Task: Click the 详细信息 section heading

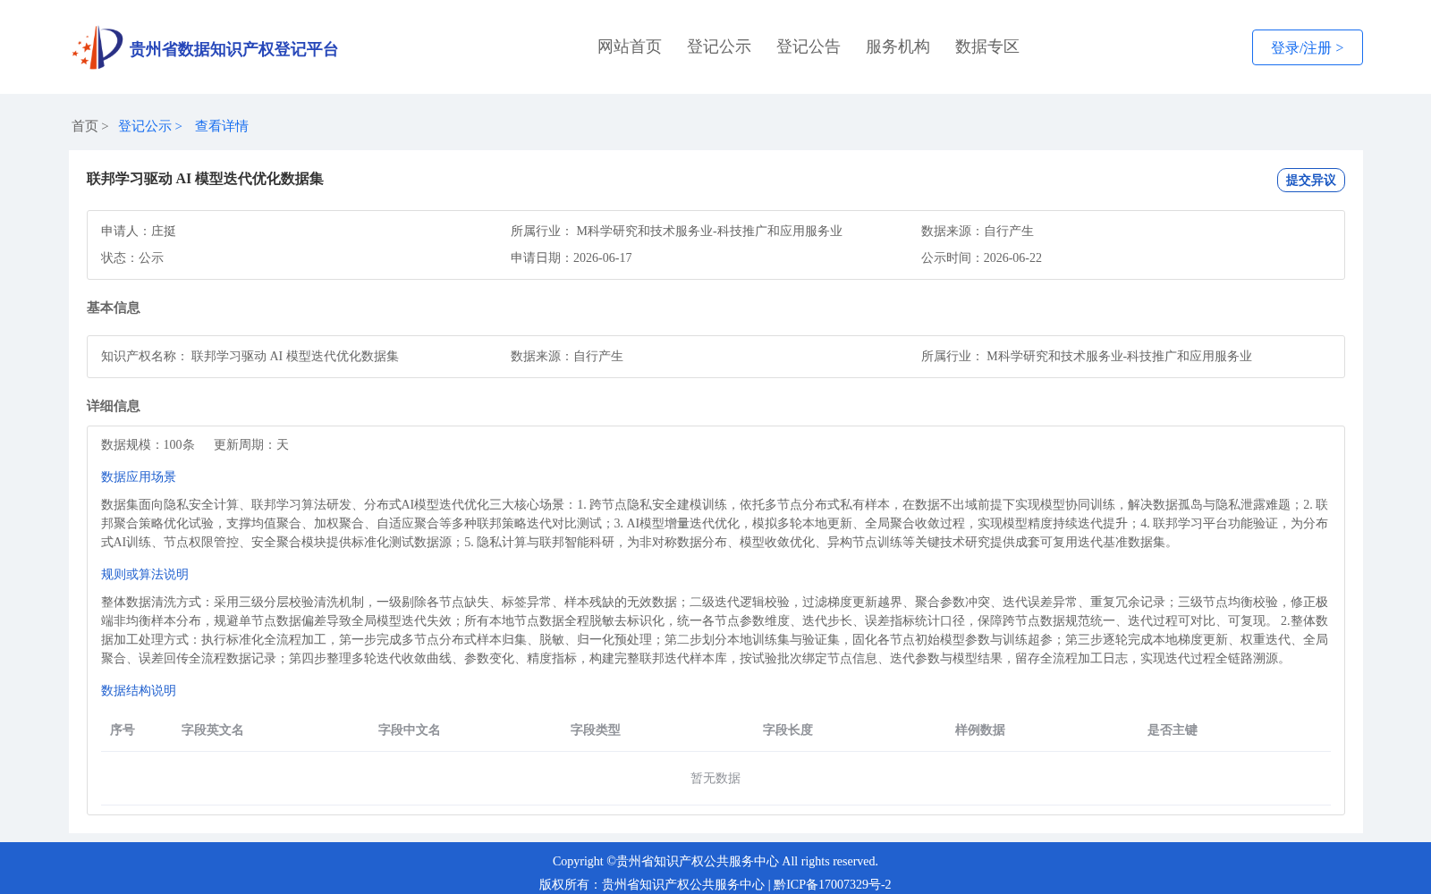Action: click(x=114, y=406)
